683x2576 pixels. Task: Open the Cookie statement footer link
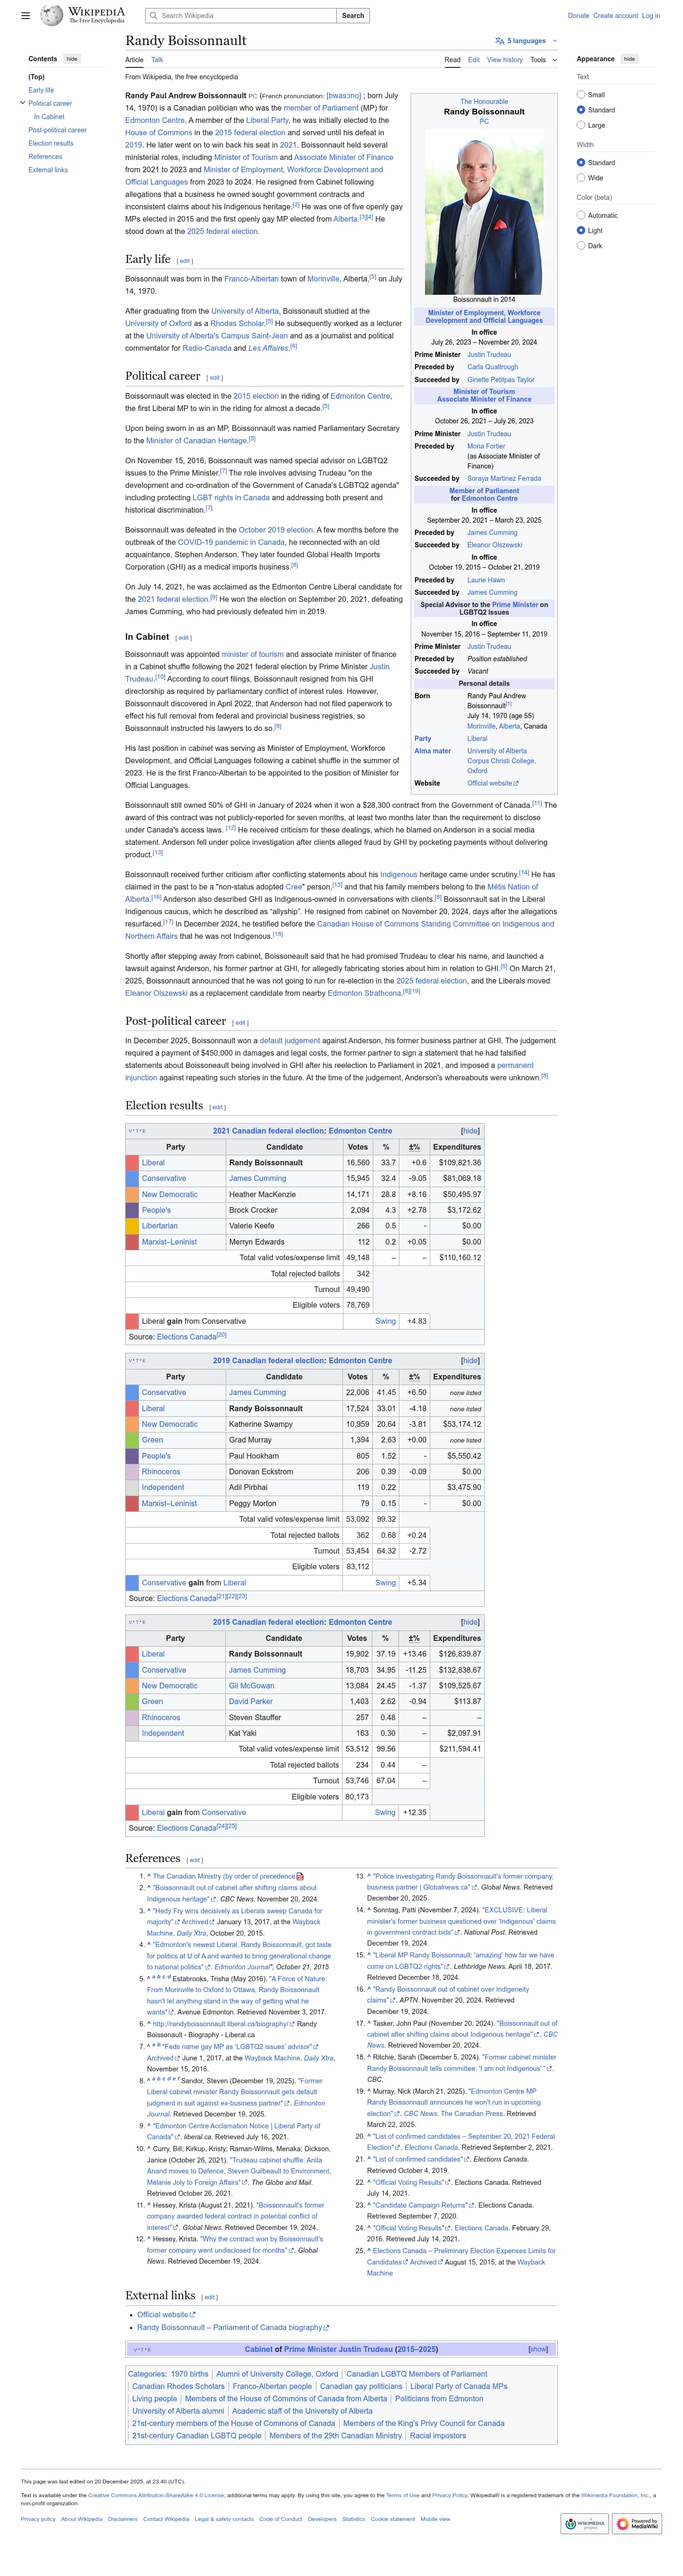[392, 2519]
